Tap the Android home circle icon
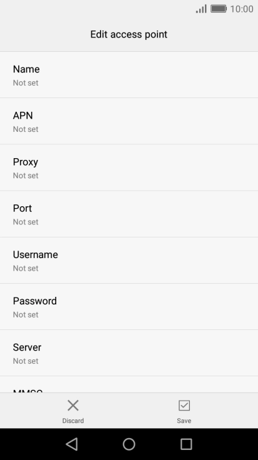The width and height of the screenshot is (258, 460). (129, 444)
